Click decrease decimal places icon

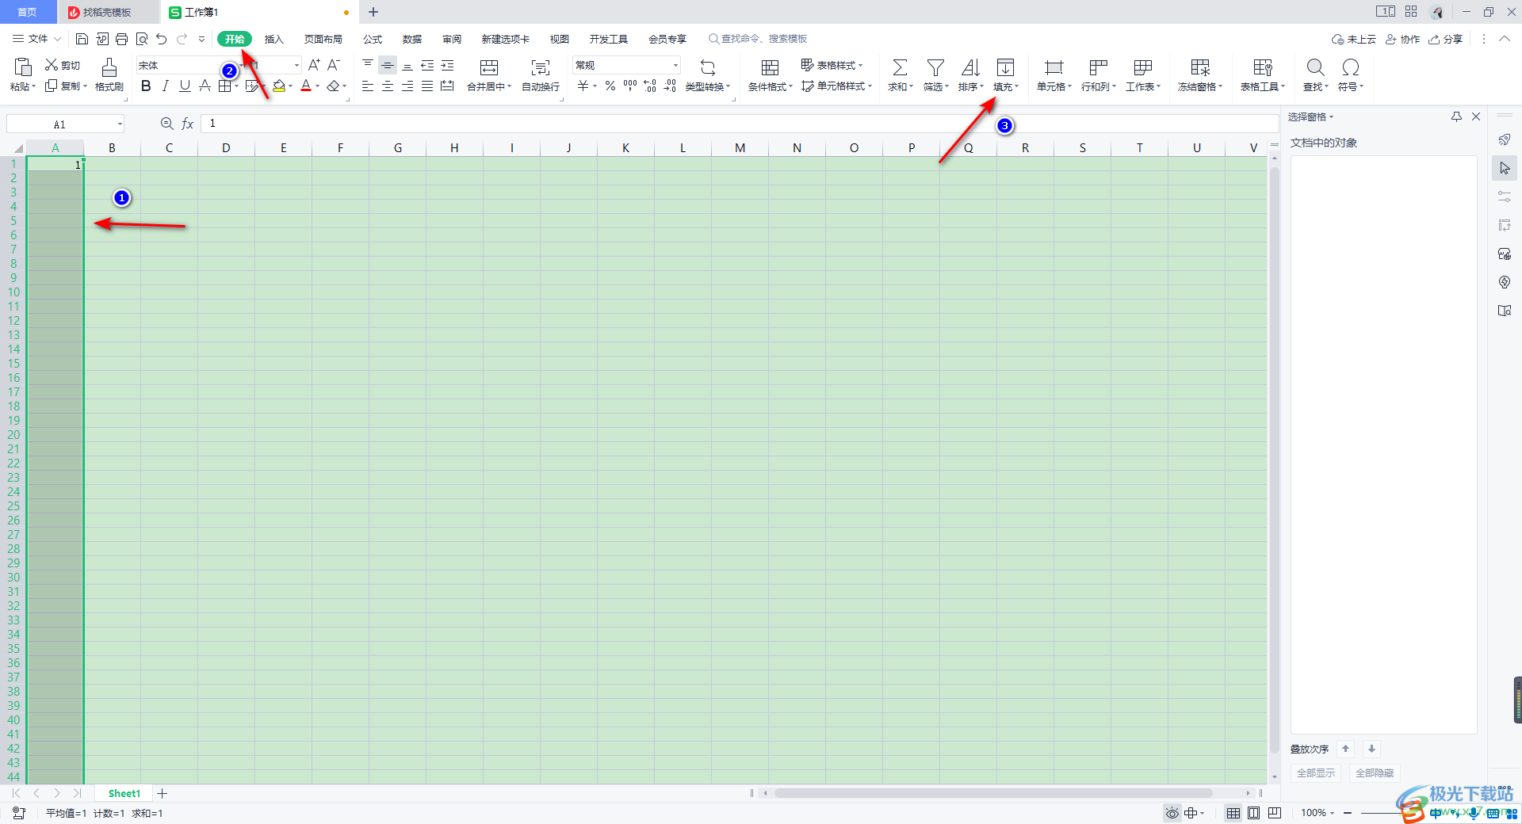click(x=670, y=86)
